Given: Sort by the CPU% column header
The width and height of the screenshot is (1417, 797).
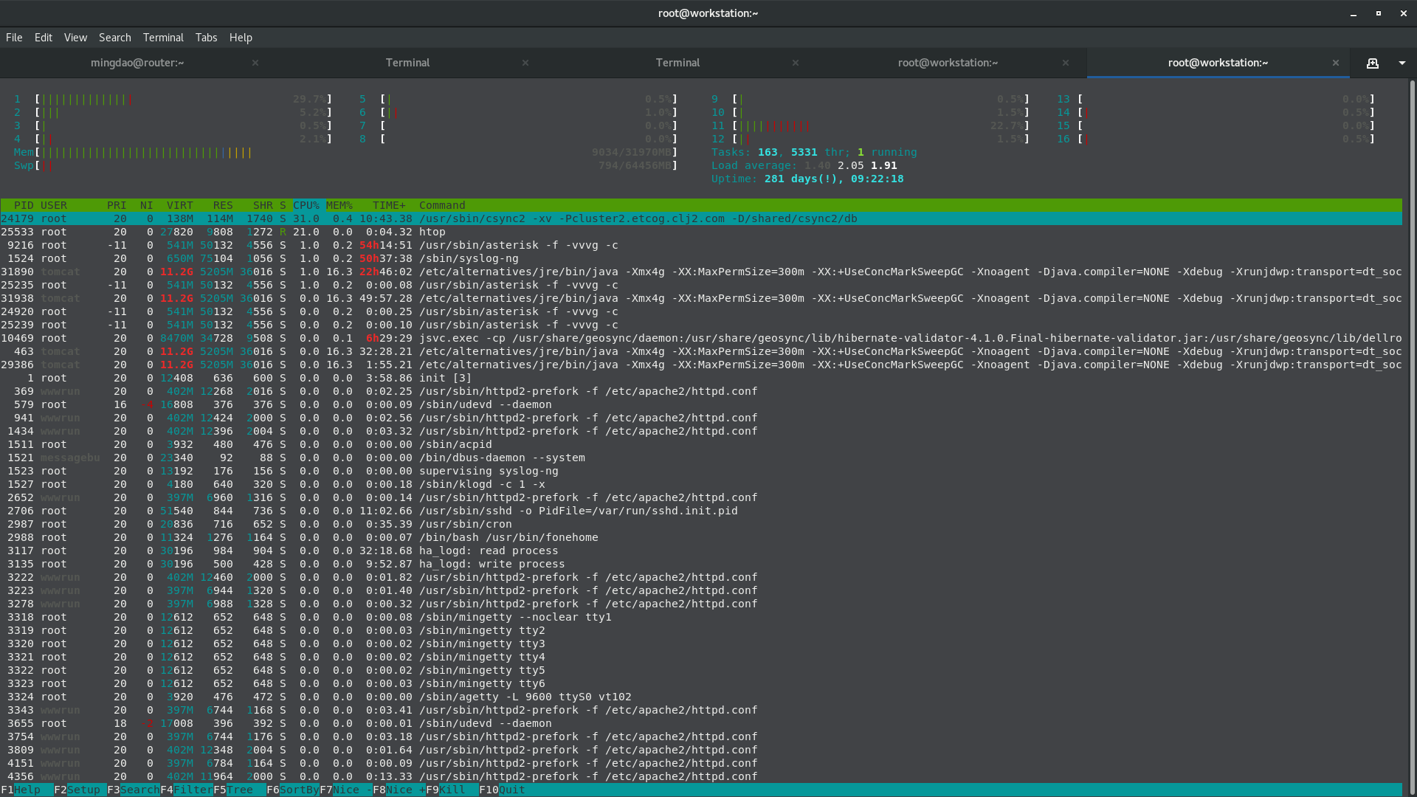Looking at the screenshot, I should 306,205.
